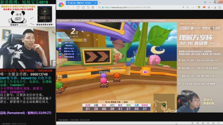Screen dimensions: 223x125
Task: Click the trash bin status icon
Action: tap(203, 123)
